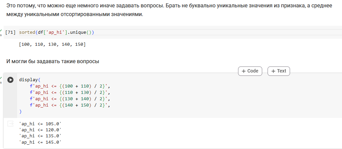
Task: Insert a new text cell with + Text
Action: click(279, 71)
